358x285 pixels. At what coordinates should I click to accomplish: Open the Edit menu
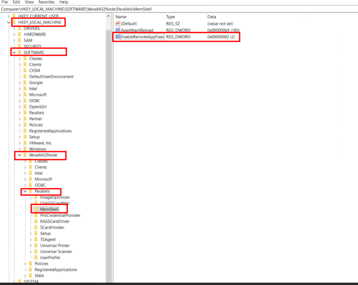(16, 2)
